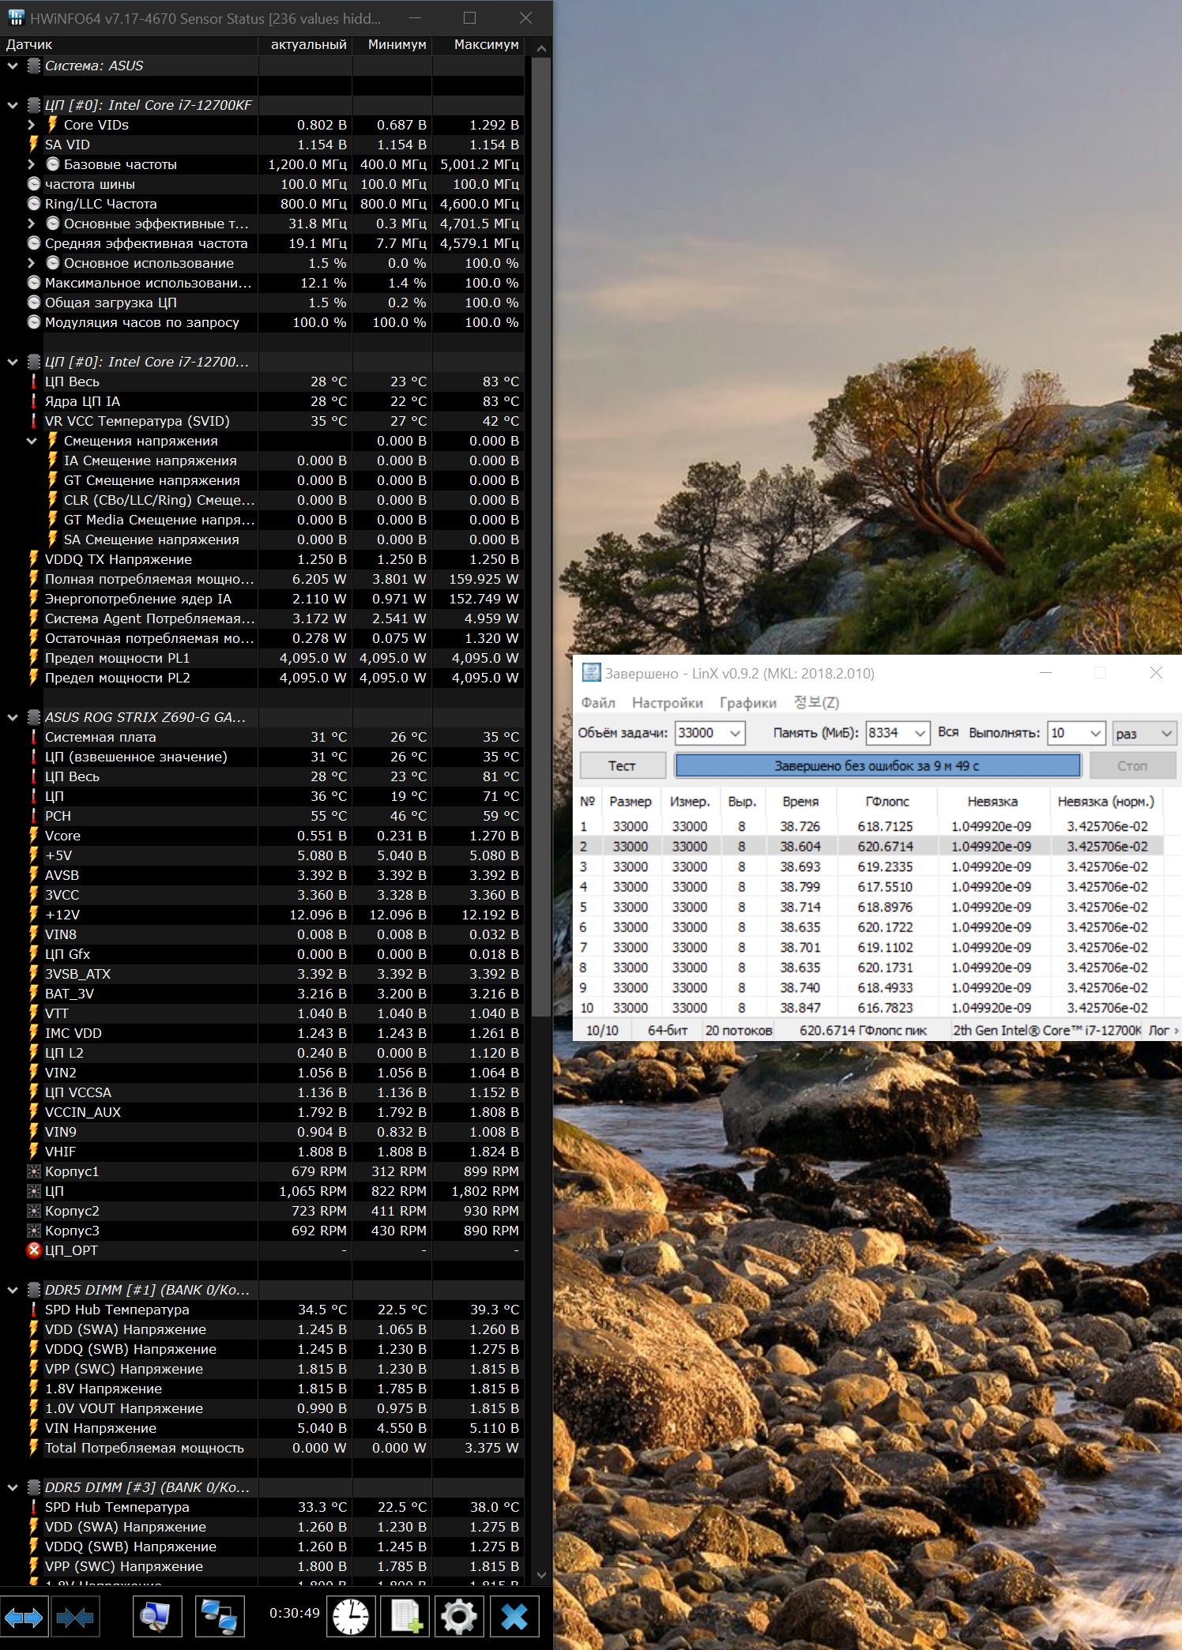Click the 38.847 time cell in LinX

800,1008
